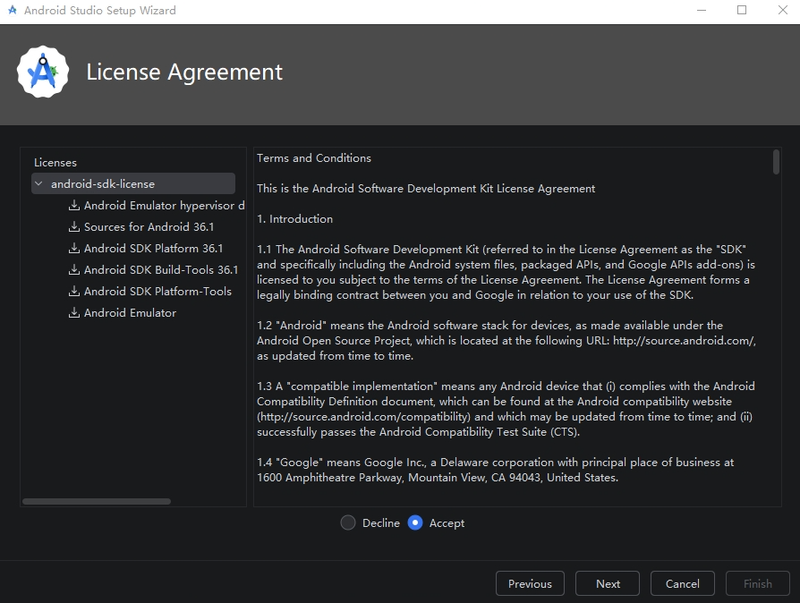Minimize the Setup Wizard window

tap(702, 10)
